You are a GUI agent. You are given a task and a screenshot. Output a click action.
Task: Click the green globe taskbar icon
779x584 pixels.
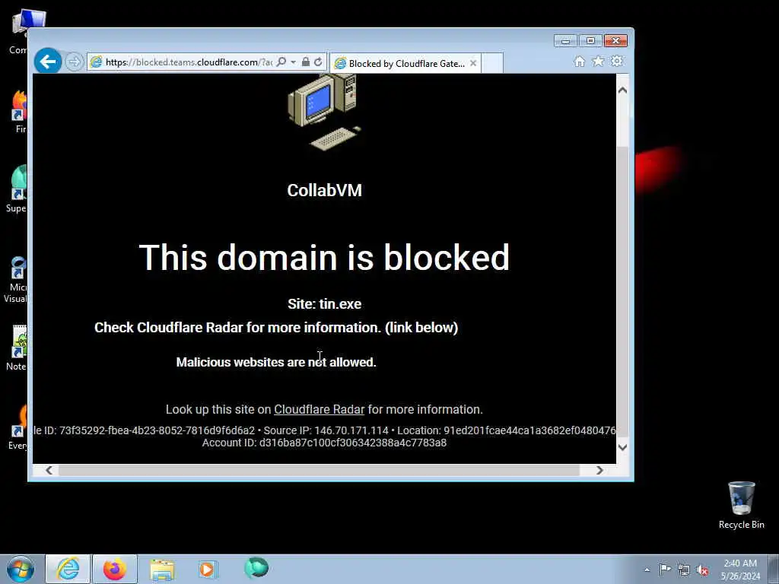click(256, 568)
